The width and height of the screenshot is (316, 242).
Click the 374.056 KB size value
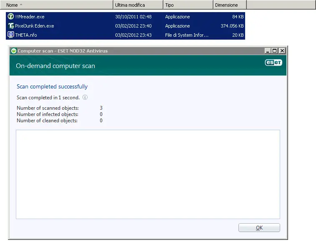coord(232,26)
